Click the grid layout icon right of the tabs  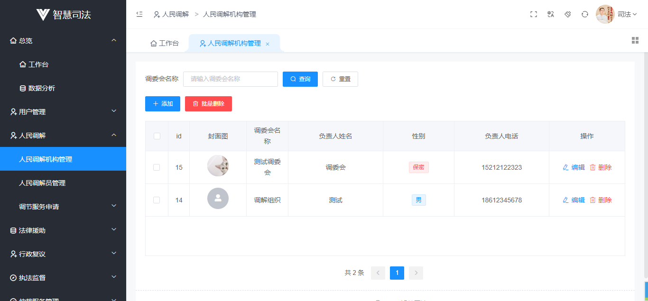pos(635,40)
